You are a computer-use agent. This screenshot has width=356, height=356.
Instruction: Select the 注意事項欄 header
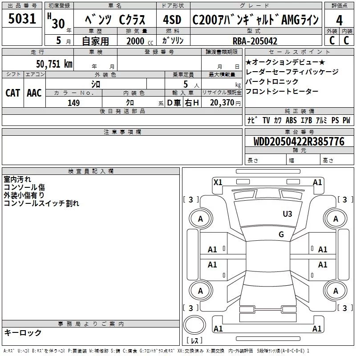122,132
